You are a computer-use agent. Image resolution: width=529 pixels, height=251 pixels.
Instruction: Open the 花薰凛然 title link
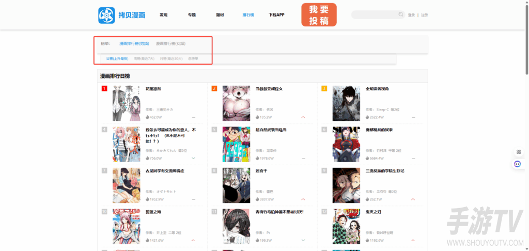point(153,89)
